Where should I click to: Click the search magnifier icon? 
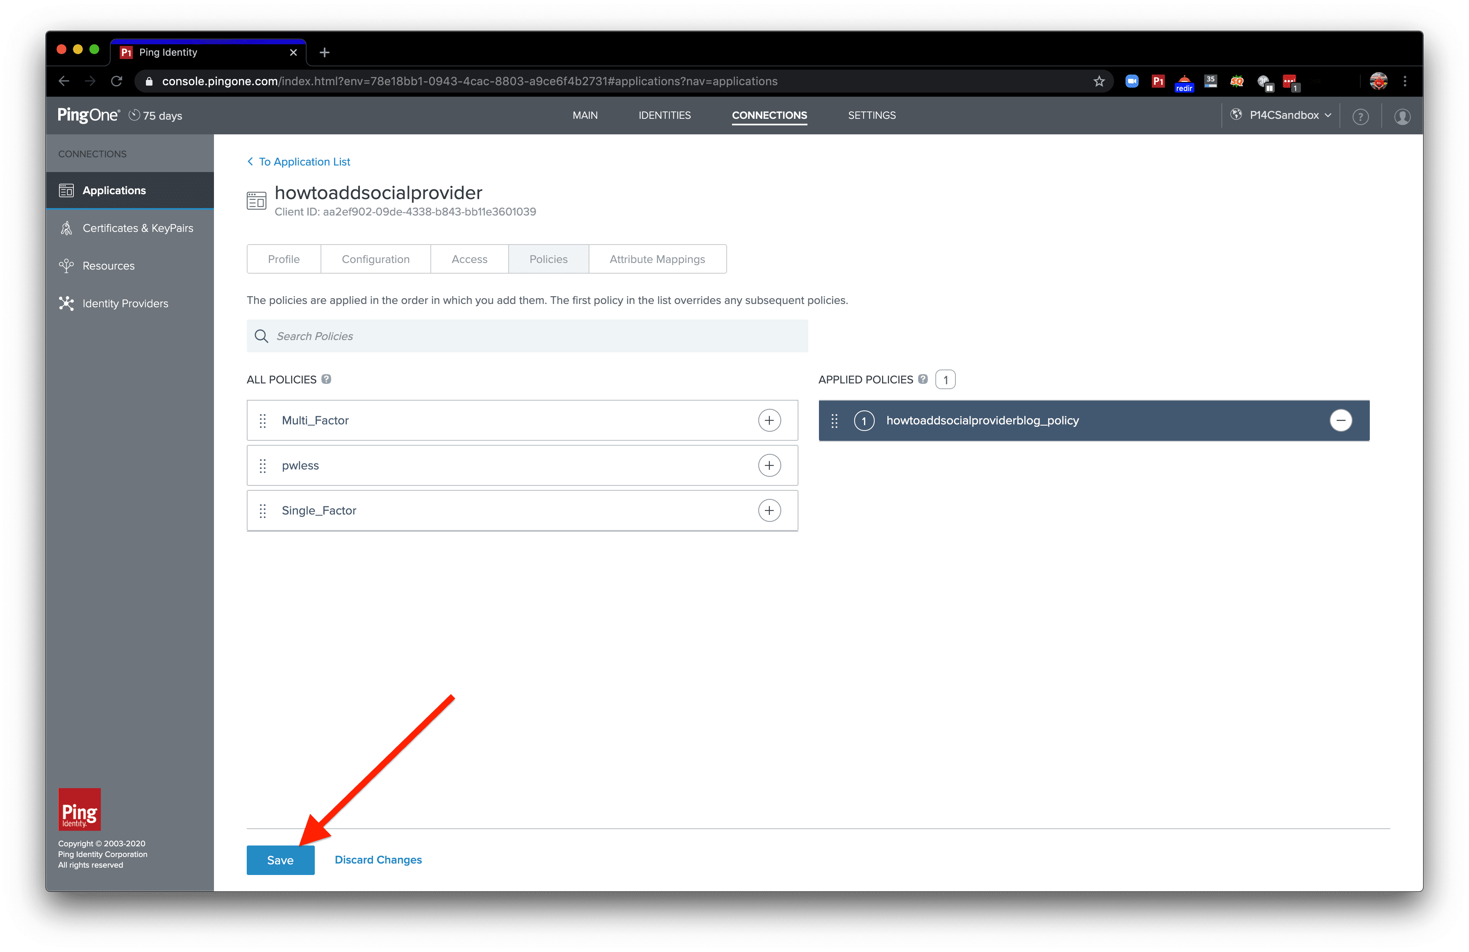(261, 335)
